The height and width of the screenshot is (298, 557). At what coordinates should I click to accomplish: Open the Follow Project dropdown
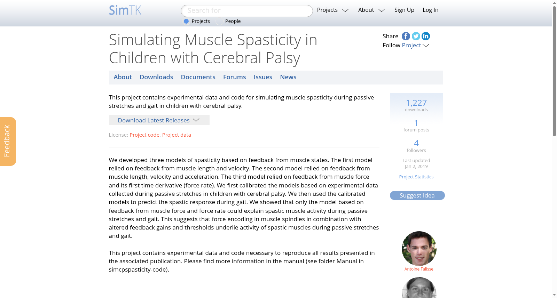coord(415,45)
